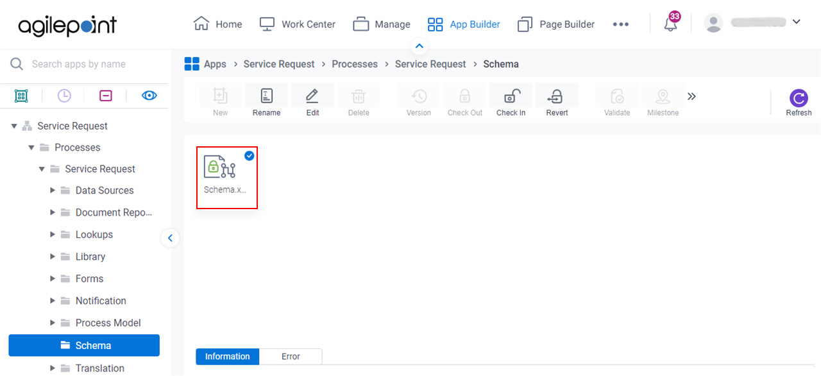This screenshot has height=376, width=821.
Task: Select the Notification tree item label
Action: click(101, 301)
